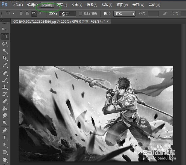Viewport: 186px width, 165px height.
Task: Choose Intersect with Selection mode
Action: pyautogui.click(x=41, y=14)
